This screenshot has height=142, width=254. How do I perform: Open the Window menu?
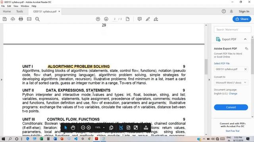25,6
